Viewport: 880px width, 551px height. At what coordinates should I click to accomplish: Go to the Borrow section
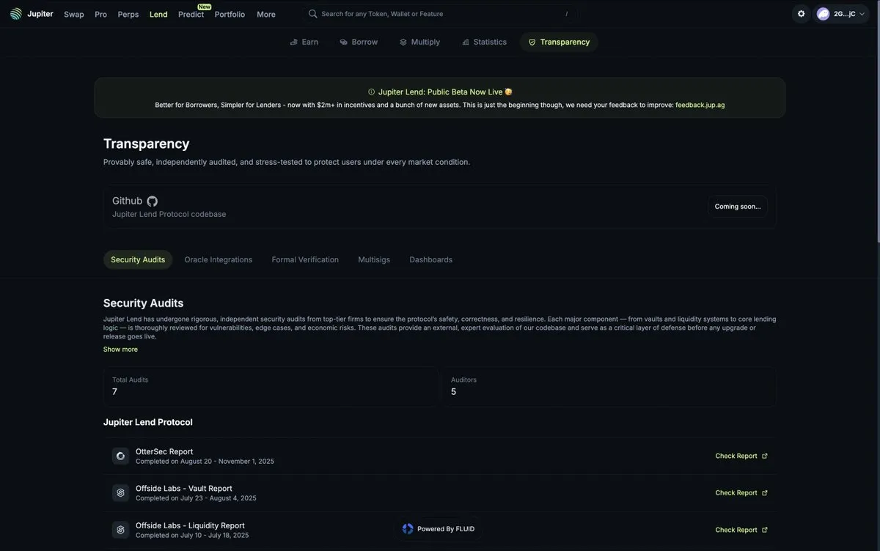pyautogui.click(x=359, y=42)
